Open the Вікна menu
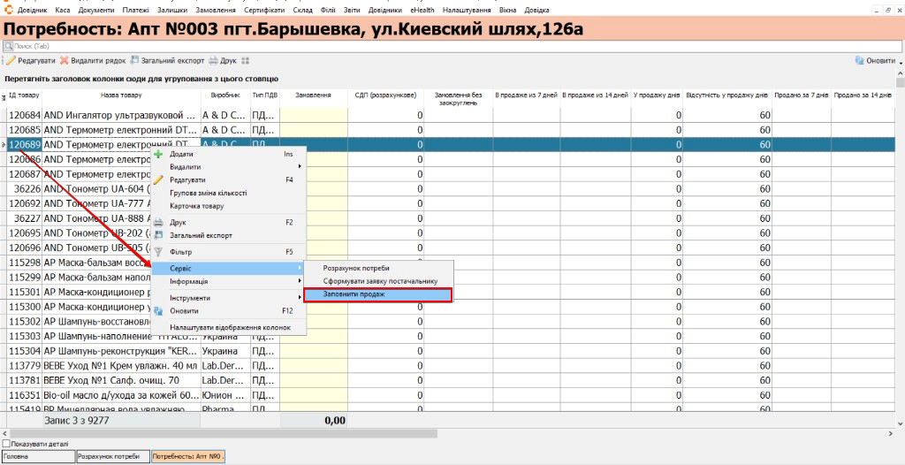 click(x=508, y=11)
